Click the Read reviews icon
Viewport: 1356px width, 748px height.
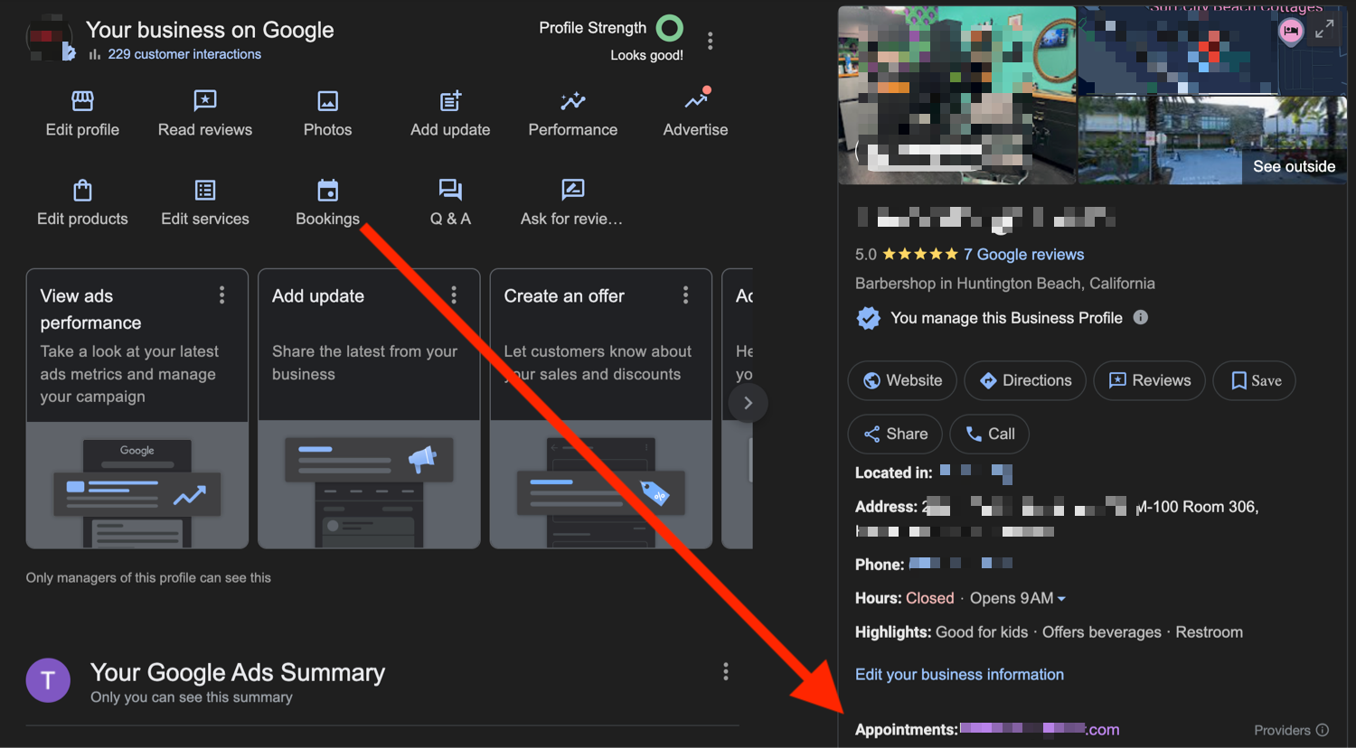click(x=205, y=101)
